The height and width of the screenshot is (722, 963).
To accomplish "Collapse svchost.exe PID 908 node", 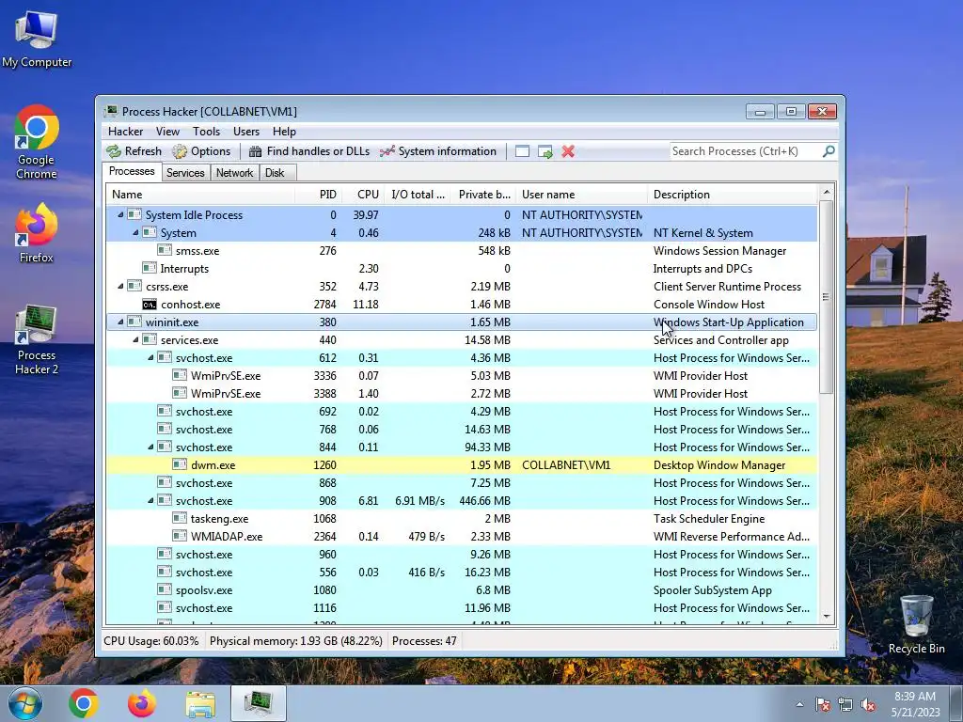I will coord(150,500).
